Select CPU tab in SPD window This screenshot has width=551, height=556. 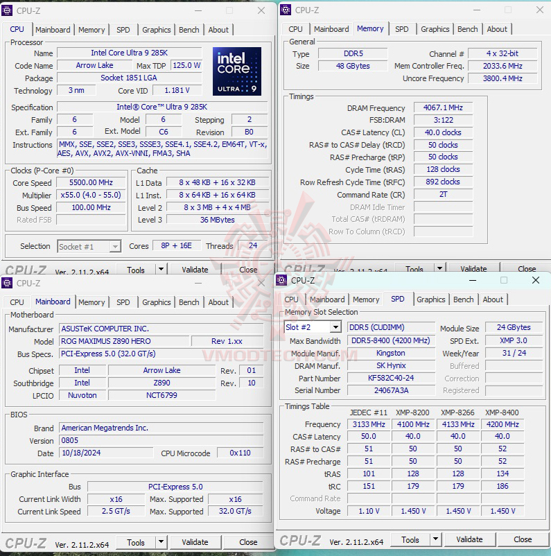tap(292, 299)
